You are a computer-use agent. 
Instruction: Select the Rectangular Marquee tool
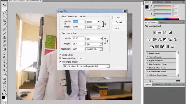(x=4, y=9)
